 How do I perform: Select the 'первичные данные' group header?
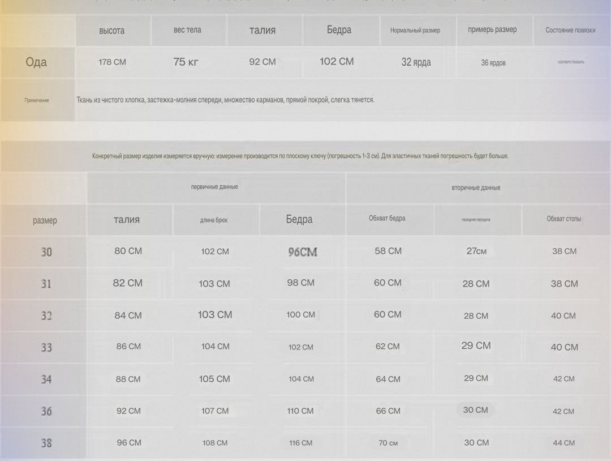coord(214,187)
